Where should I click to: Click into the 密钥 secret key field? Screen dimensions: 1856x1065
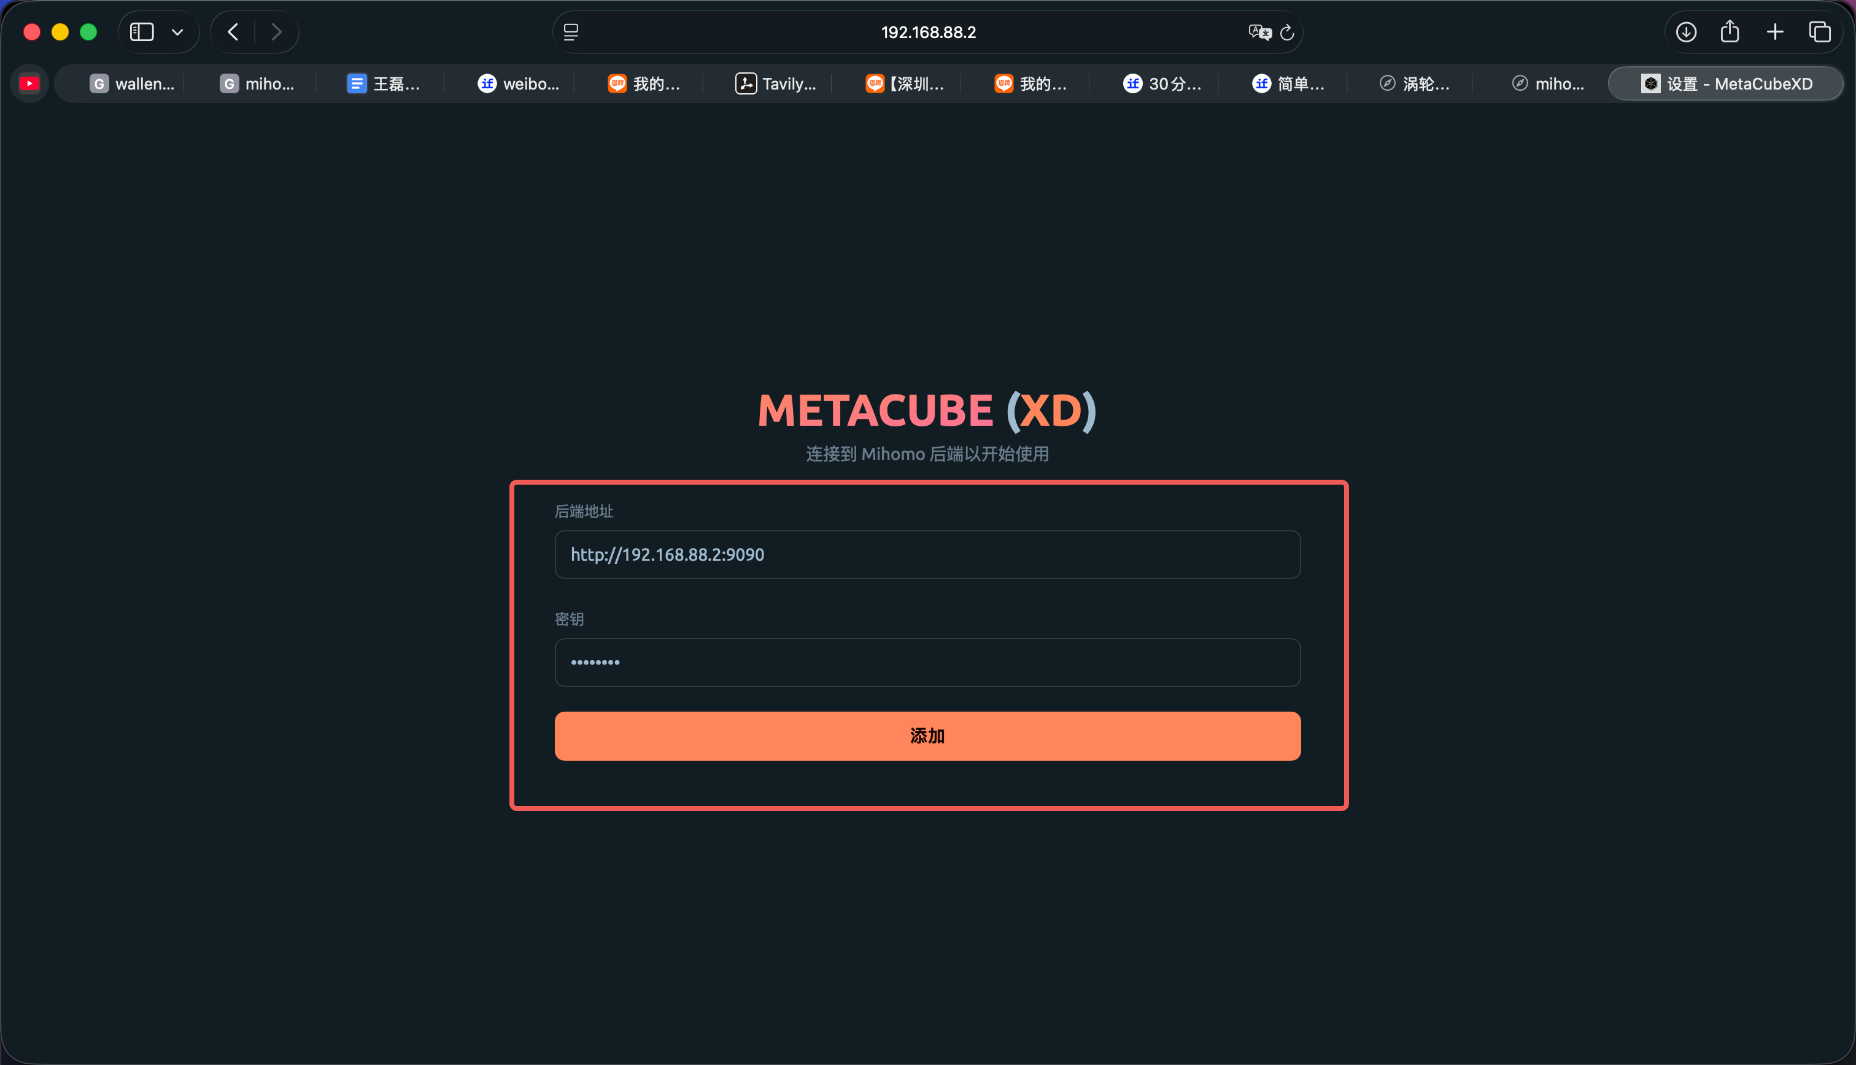click(927, 663)
